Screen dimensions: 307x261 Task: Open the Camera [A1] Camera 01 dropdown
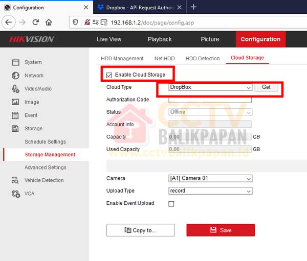click(x=210, y=178)
